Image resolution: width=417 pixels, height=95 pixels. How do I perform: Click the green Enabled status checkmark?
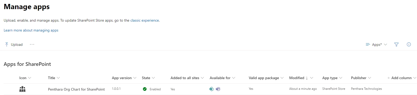click(x=145, y=89)
